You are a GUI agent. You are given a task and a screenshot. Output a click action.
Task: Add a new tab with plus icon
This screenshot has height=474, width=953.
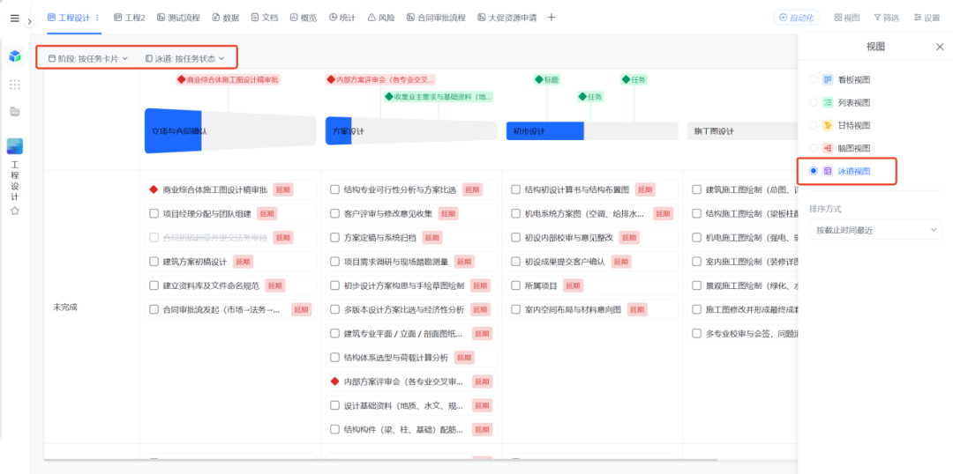pyautogui.click(x=552, y=18)
